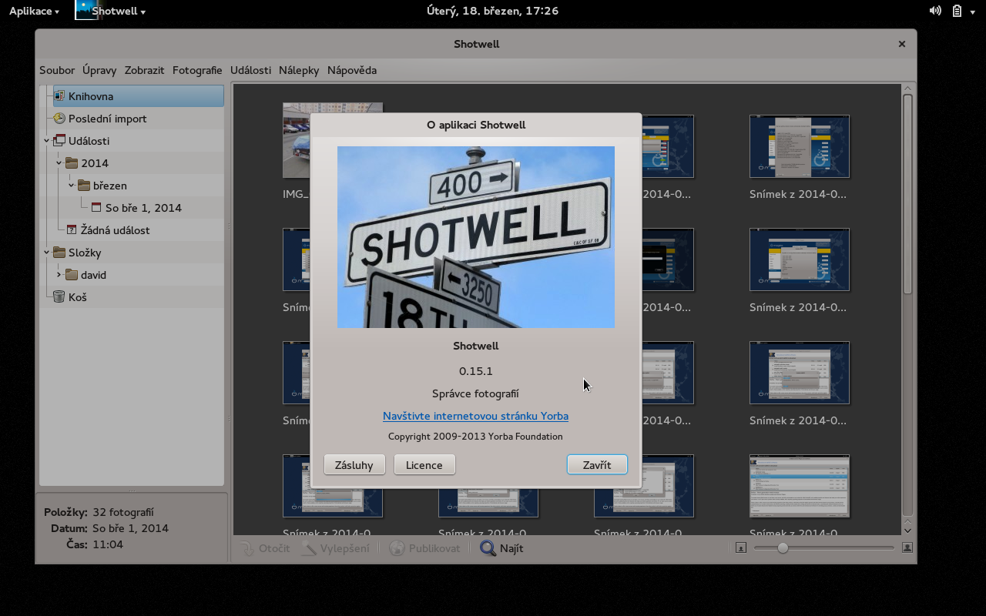
Task: Select the Koš row label
Action: pos(78,297)
